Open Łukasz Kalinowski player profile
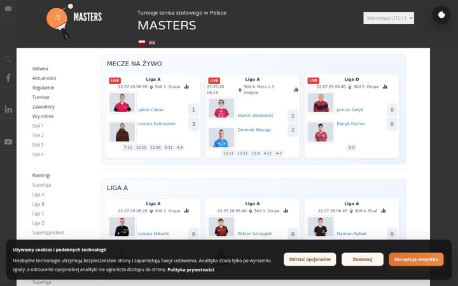The width and height of the screenshot is (458, 286). coord(157,124)
